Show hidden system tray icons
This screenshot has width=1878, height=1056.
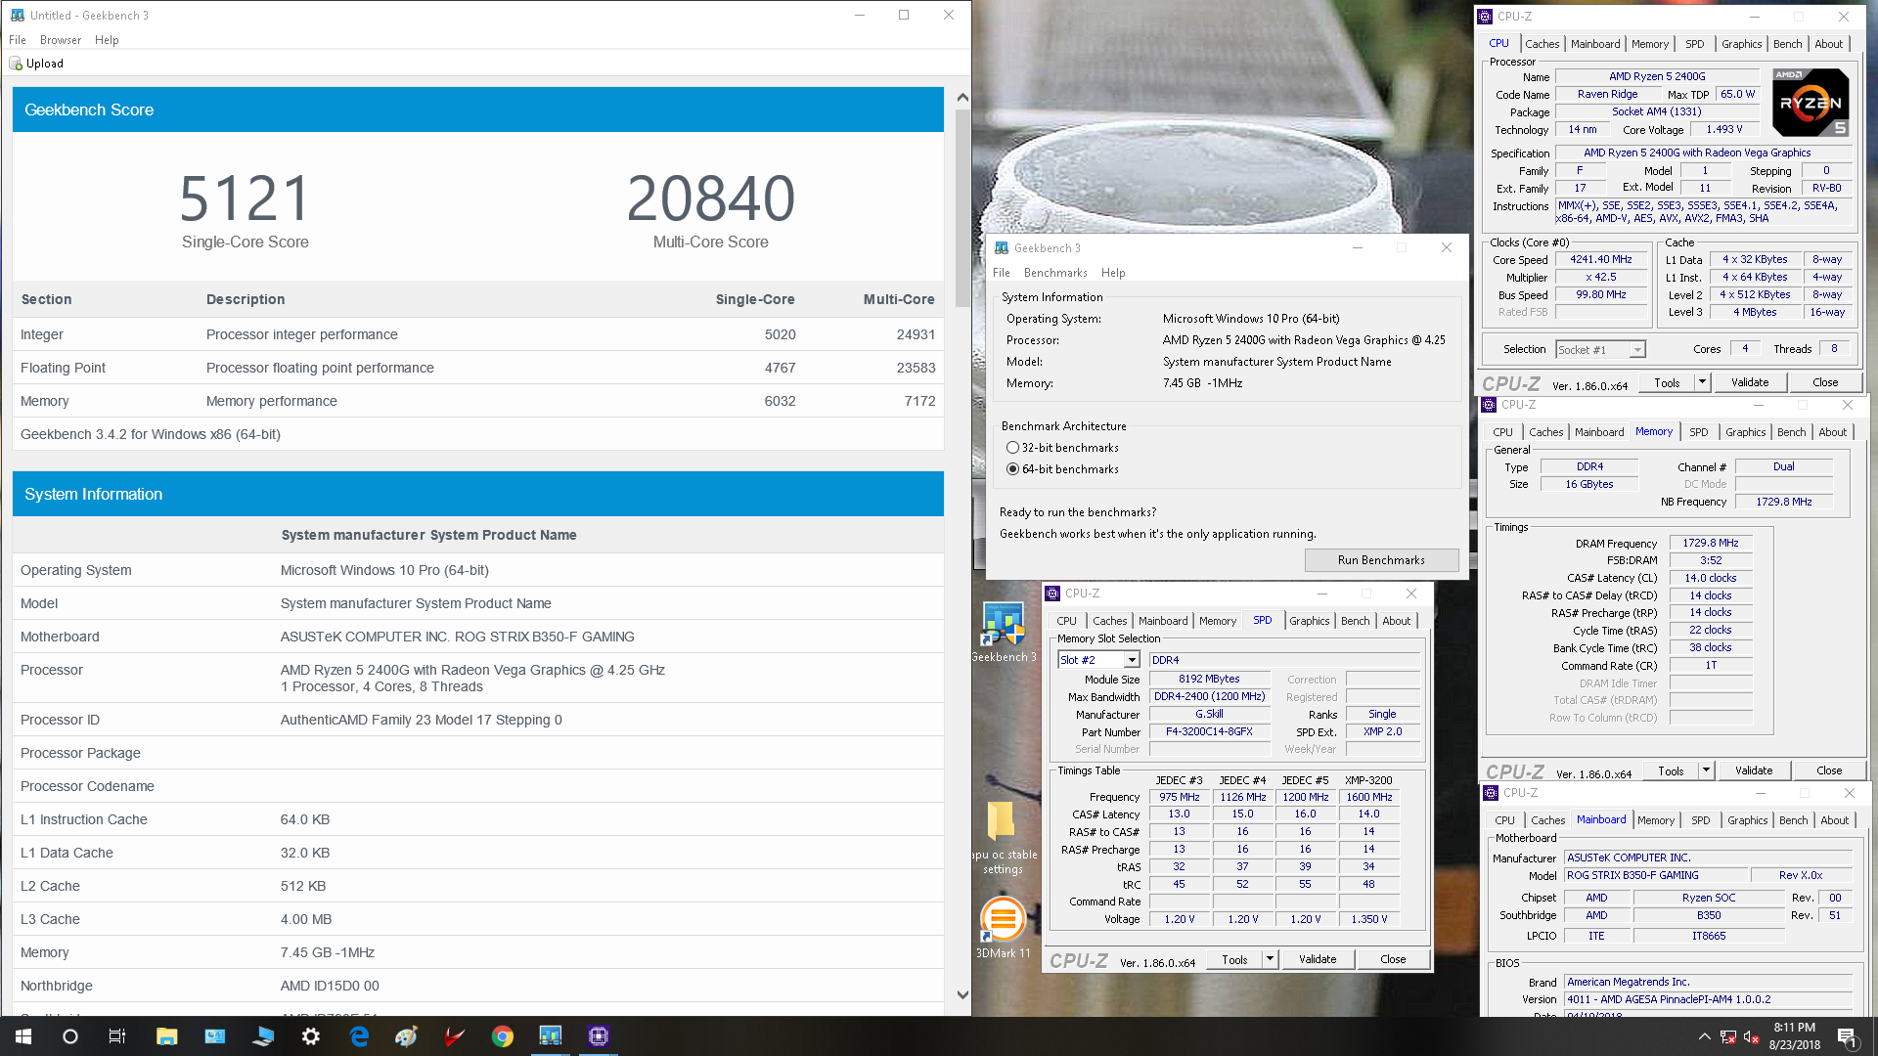1705,1036
